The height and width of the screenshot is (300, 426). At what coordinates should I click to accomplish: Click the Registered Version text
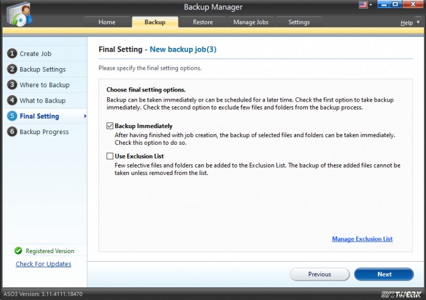(x=50, y=251)
